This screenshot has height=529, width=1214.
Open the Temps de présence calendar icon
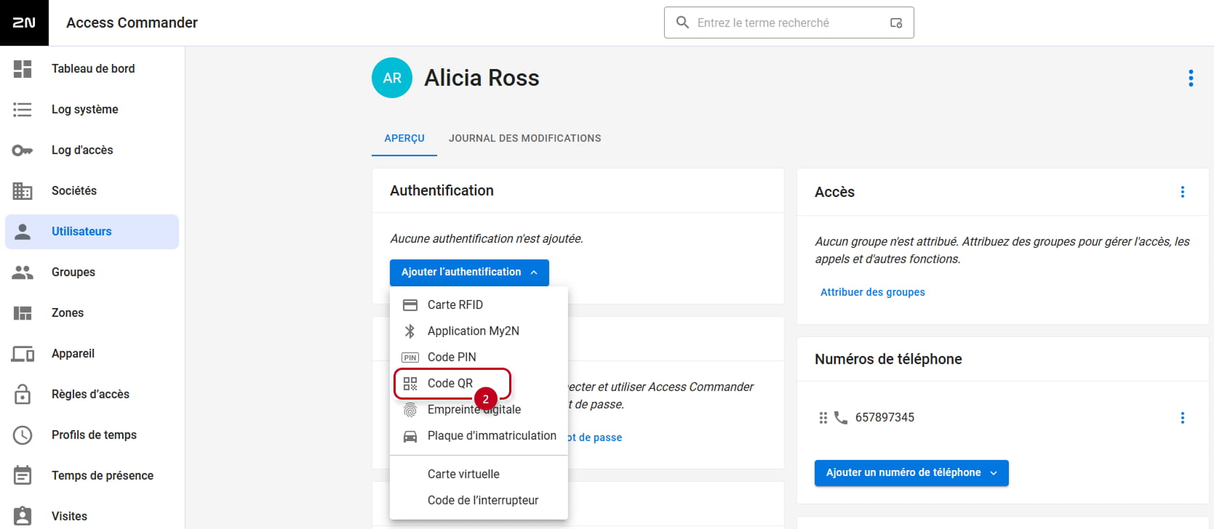(23, 475)
